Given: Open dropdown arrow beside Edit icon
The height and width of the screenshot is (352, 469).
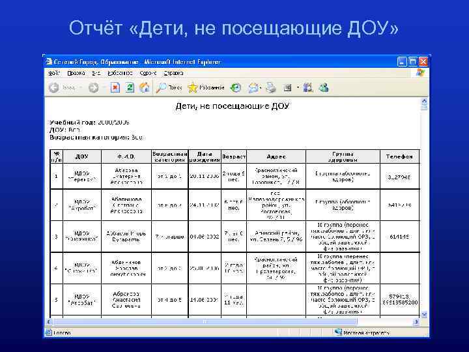Looking at the screenshot, I should [x=298, y=88].
